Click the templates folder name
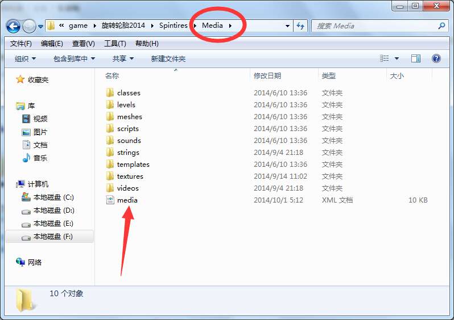 133,165
